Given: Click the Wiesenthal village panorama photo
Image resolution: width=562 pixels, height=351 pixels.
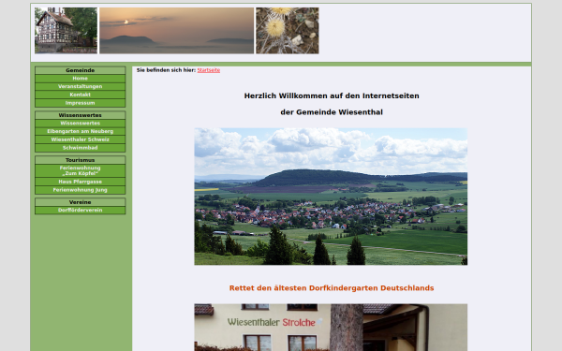Looking at the screenshot, I should (x=331, y=197).
